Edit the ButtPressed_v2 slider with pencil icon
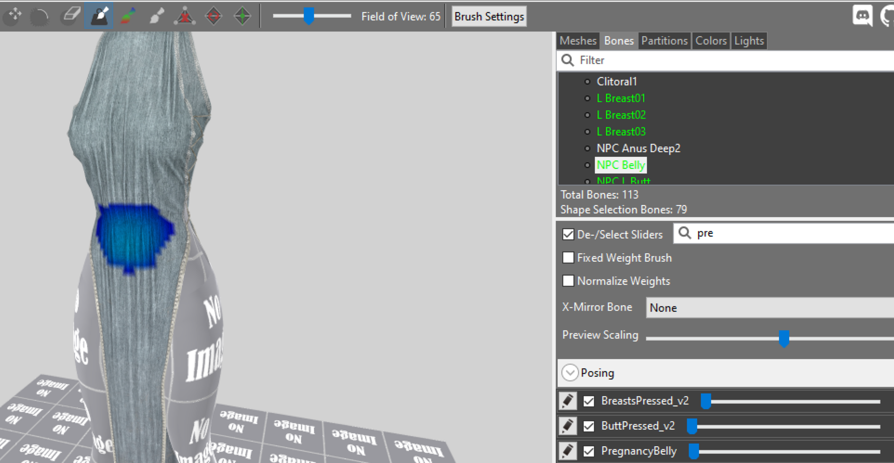 (568, 426)
